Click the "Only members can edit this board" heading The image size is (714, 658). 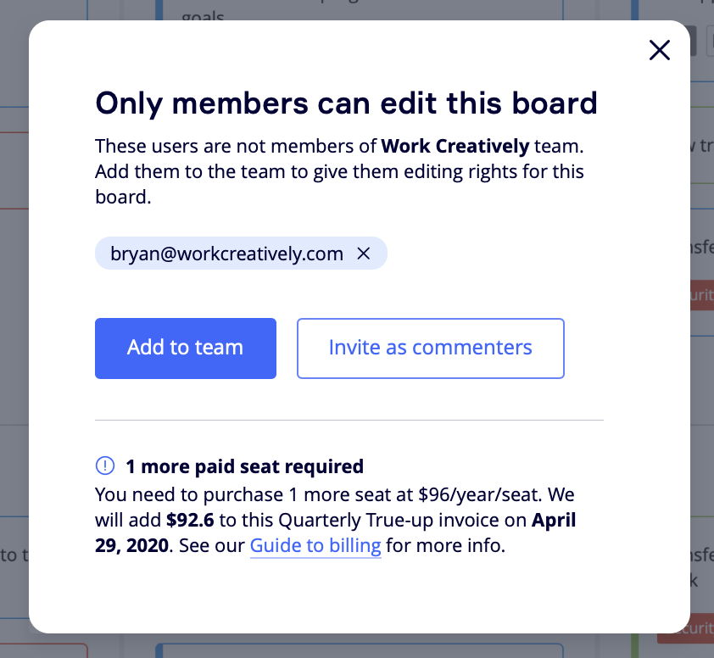click(x=346, y=103)
